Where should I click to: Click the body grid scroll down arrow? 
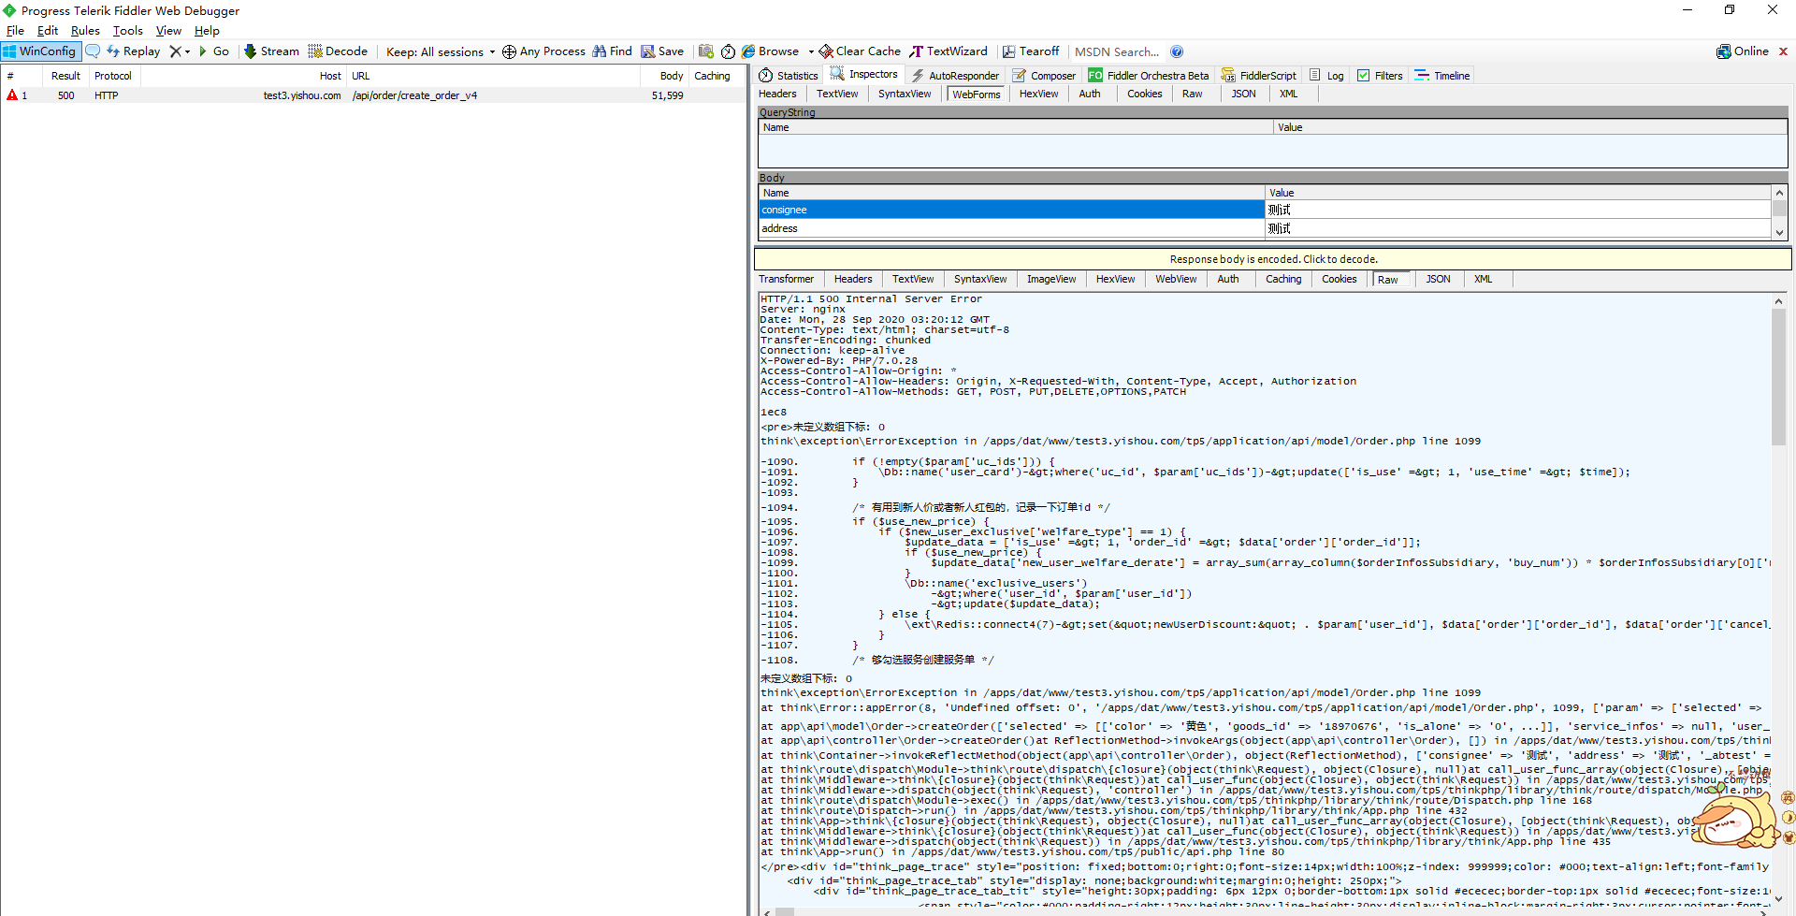(x=1779, y=232)
